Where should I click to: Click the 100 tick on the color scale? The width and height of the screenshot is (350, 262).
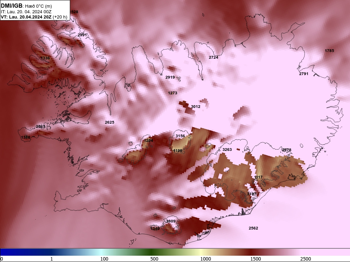point(104,259)
